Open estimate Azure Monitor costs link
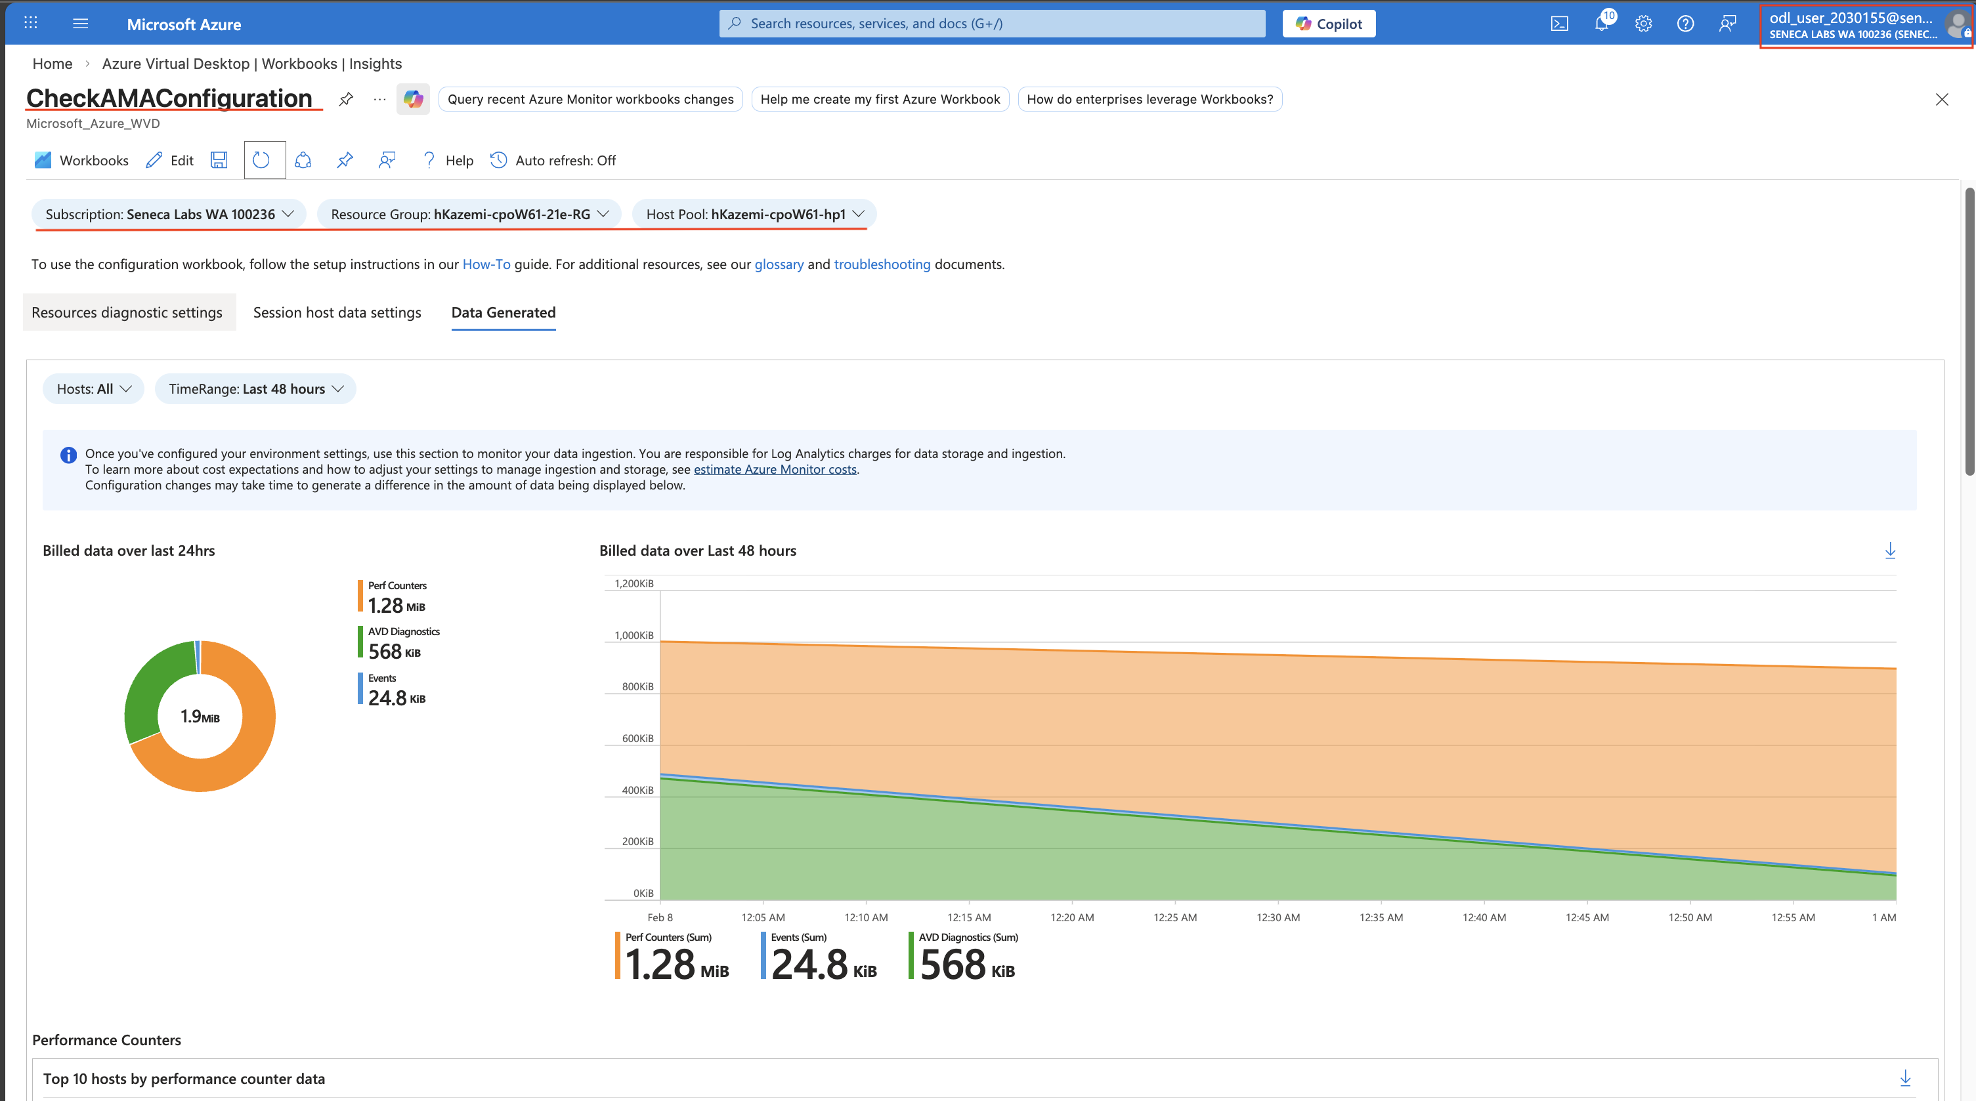Image resolution: width=1976 pixels, height=1101 pixels. tap(775, 469)
